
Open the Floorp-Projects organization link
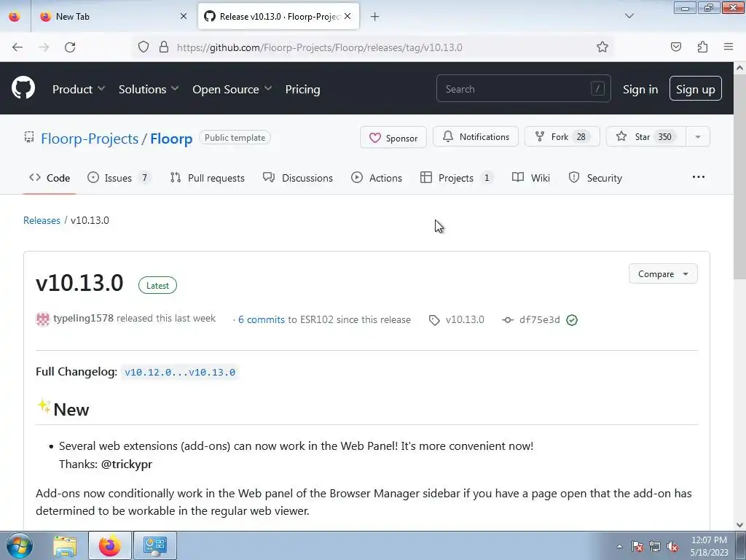pos(90,139)
